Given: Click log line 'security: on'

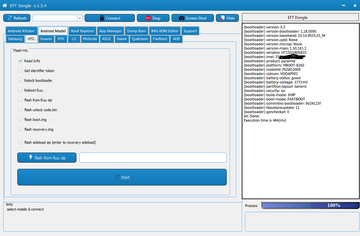Looking at the screenshot, I should pyautogui.click(x=264, y=91).
